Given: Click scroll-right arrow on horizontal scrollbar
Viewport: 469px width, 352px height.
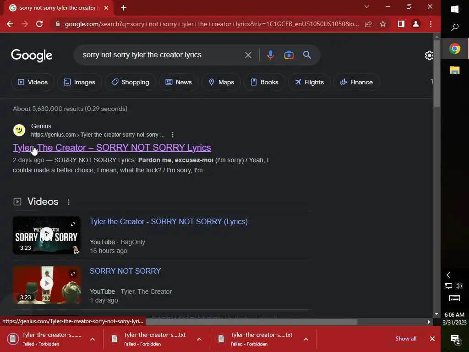Looking at the screenshot, I should [x=429, y=322].
